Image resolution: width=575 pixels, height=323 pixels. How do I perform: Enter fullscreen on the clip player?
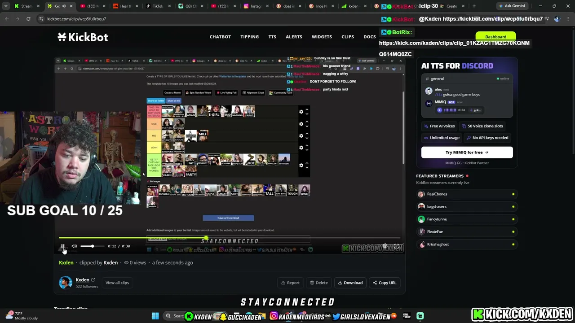coord(396,246)
